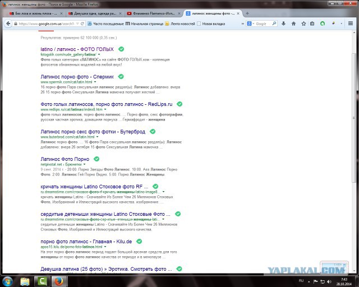This screenshot has height=287, width=359.
Task: Reload the page with the refresh icon
Action: pos(82,24)
